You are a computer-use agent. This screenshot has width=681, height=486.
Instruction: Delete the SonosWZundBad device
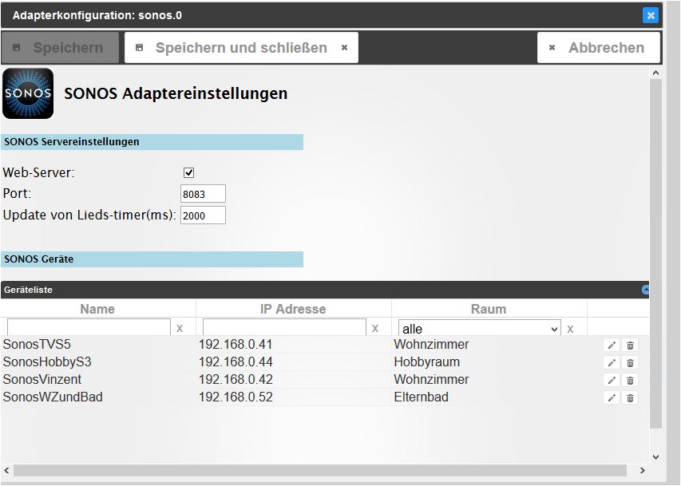point(630,398)
